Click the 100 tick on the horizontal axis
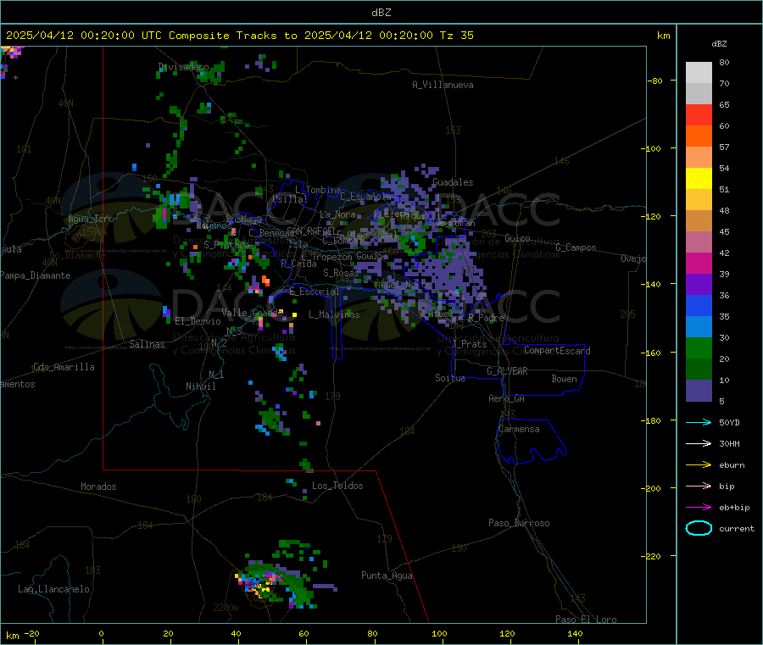763x645 pixels. click(x=439, y=633)
